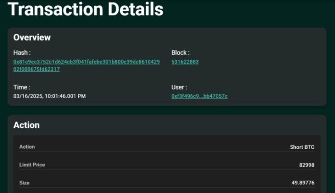
Task: Open block number 531622883 link
Action: 185,62
